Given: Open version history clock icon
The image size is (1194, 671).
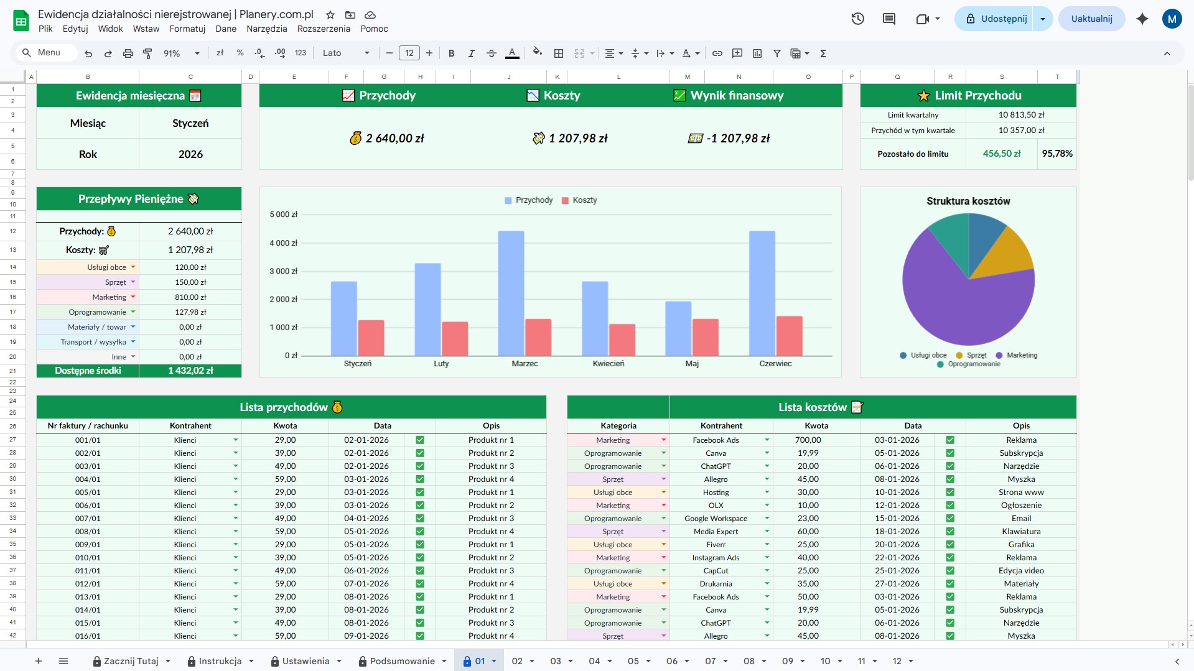Looking at the screenshot, I should coord(857,19).
